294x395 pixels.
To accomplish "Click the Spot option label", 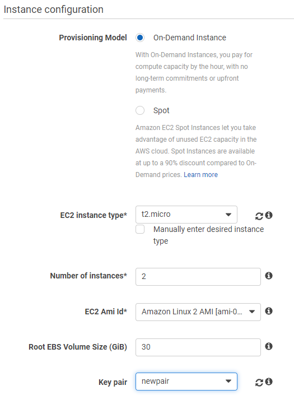I will coord(161,110).
